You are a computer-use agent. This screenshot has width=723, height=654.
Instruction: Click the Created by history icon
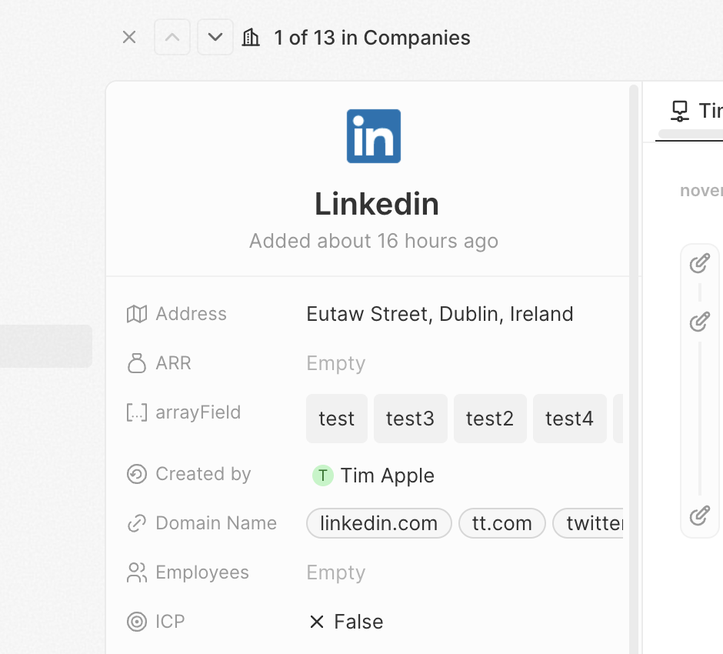(x=137, y=474)
